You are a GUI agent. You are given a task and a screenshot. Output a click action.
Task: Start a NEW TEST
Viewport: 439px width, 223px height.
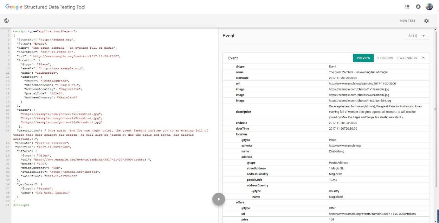pyautogui.click(x=408, y=21)
